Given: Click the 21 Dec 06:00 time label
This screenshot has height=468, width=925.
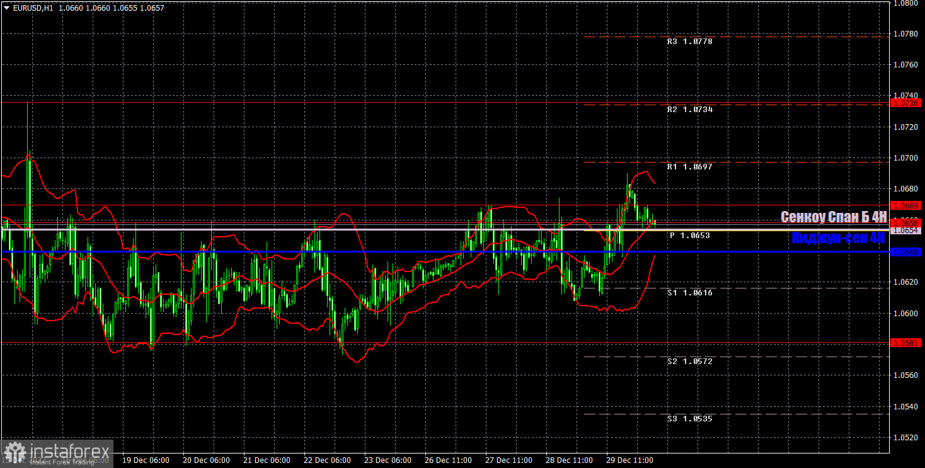Looking at the screenshot, I should coord(267,460).
